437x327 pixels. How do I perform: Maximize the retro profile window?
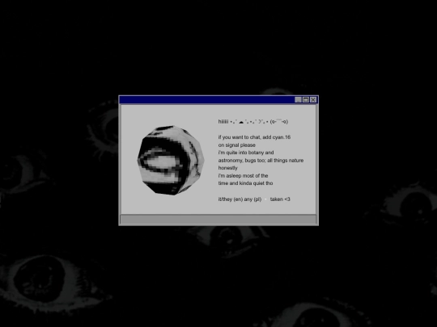coord(306,100)
